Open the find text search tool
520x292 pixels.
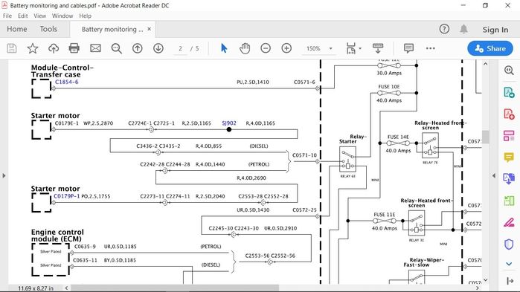pos(116,48)
